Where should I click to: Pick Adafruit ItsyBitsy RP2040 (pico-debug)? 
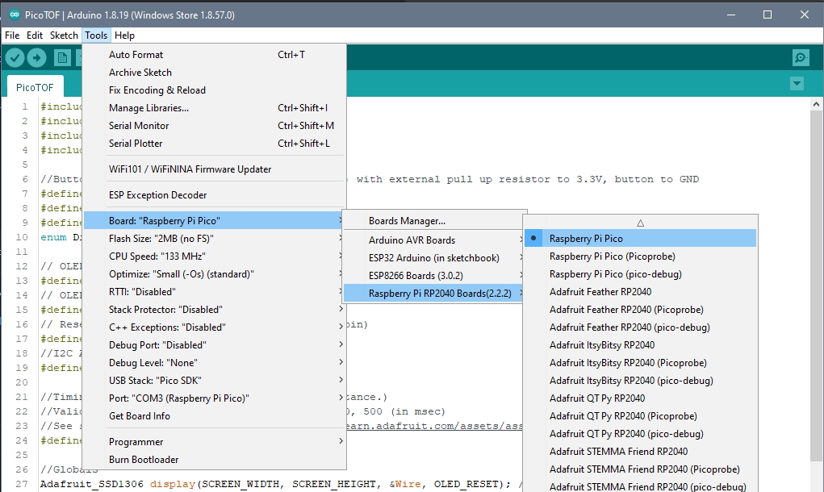point(641,381)
